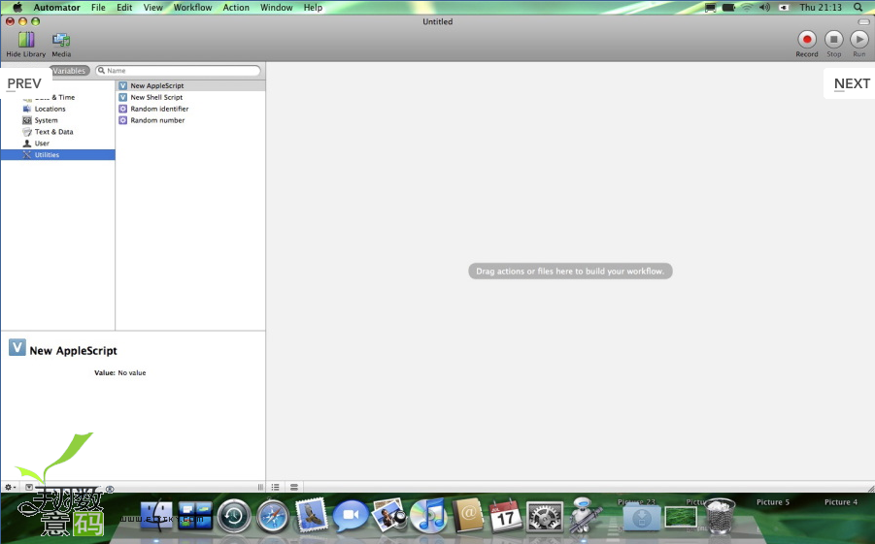Go to the previous slide with PREV
Image resolution: width=875 pixels, height=544 pixels.
[x=24, y=83]
